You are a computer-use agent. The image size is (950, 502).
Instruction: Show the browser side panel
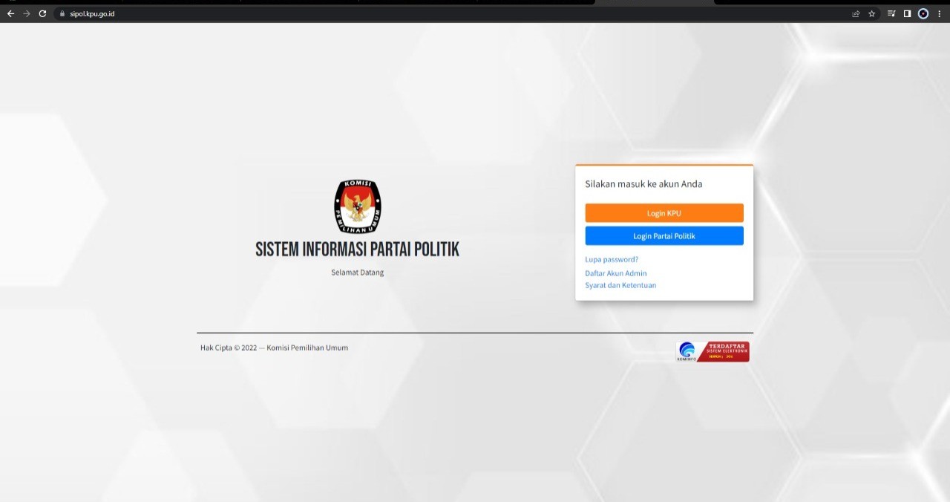(907, 13)
